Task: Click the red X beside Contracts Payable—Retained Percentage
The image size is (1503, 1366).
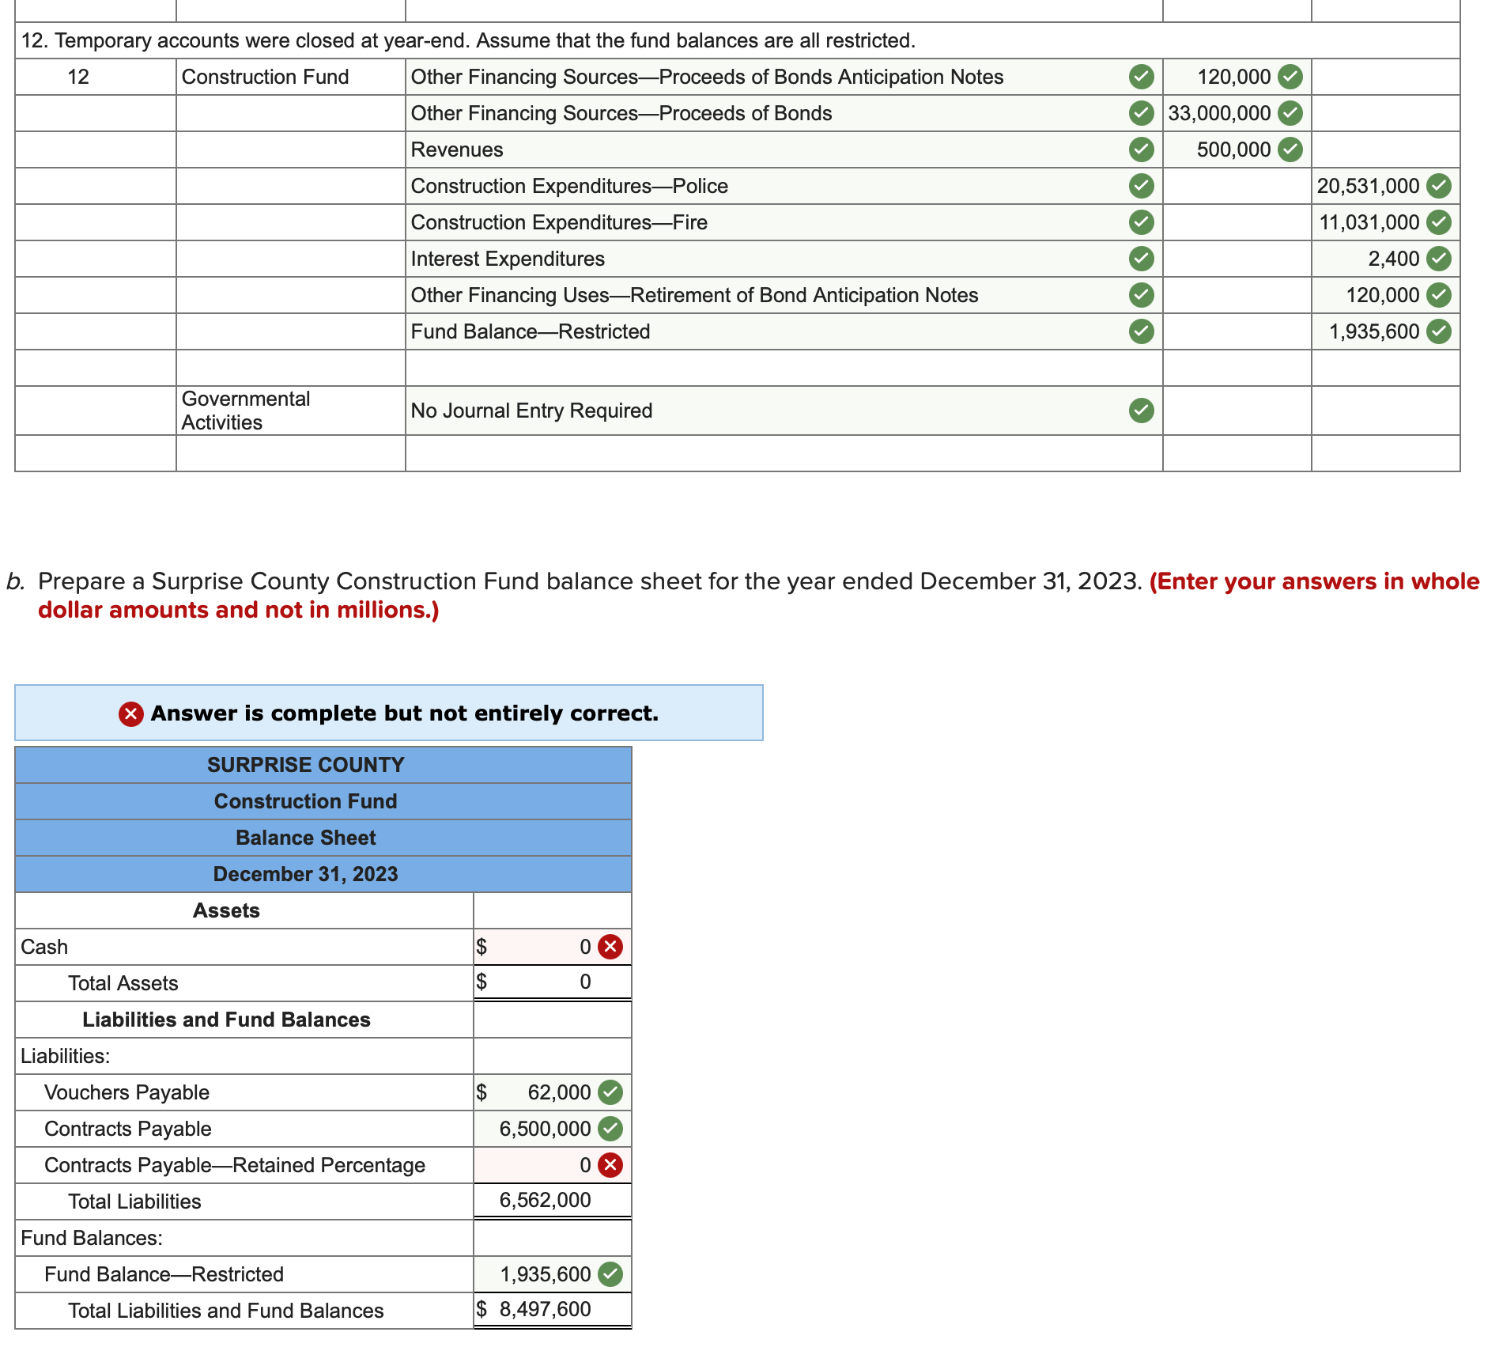Action: [610, 1164]
